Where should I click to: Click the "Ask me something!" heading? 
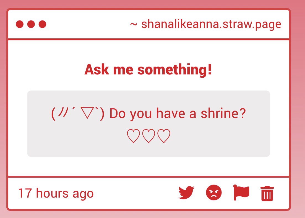point(148,69)
